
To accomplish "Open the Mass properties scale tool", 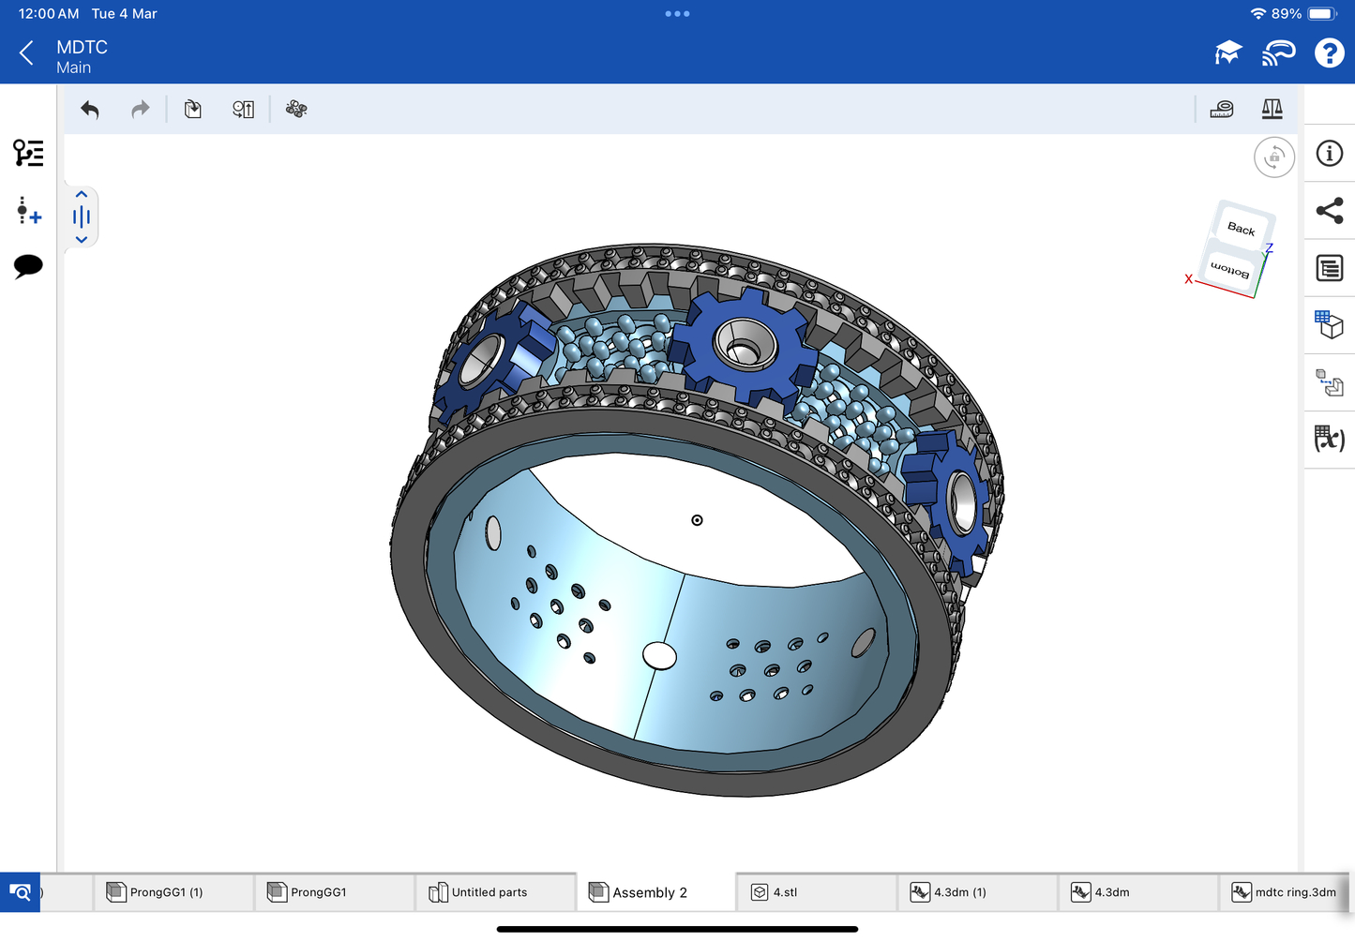I will tap(1272, 110).
